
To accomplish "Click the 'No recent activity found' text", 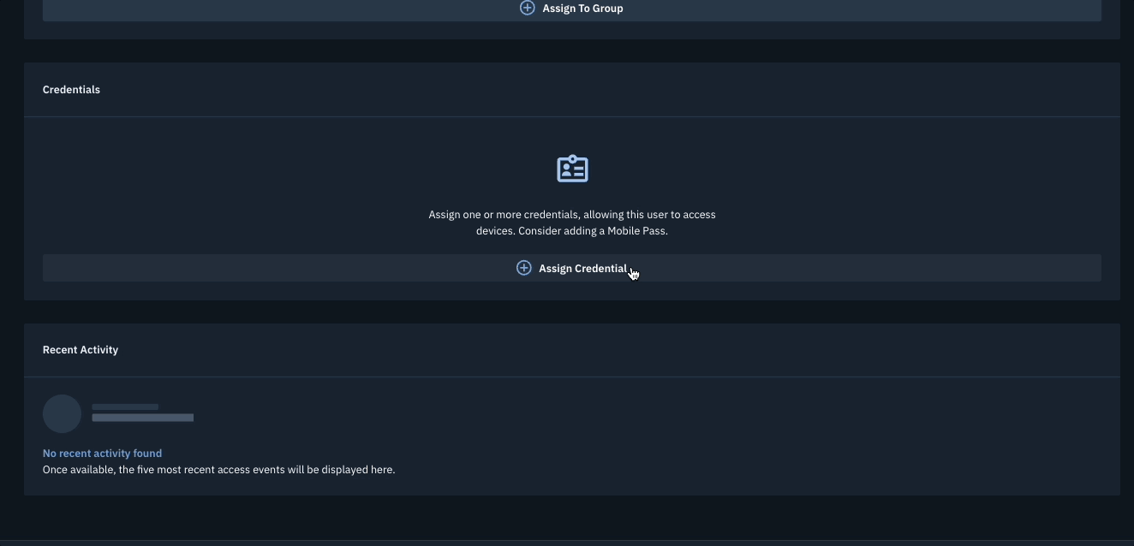I will click(102, 454).
